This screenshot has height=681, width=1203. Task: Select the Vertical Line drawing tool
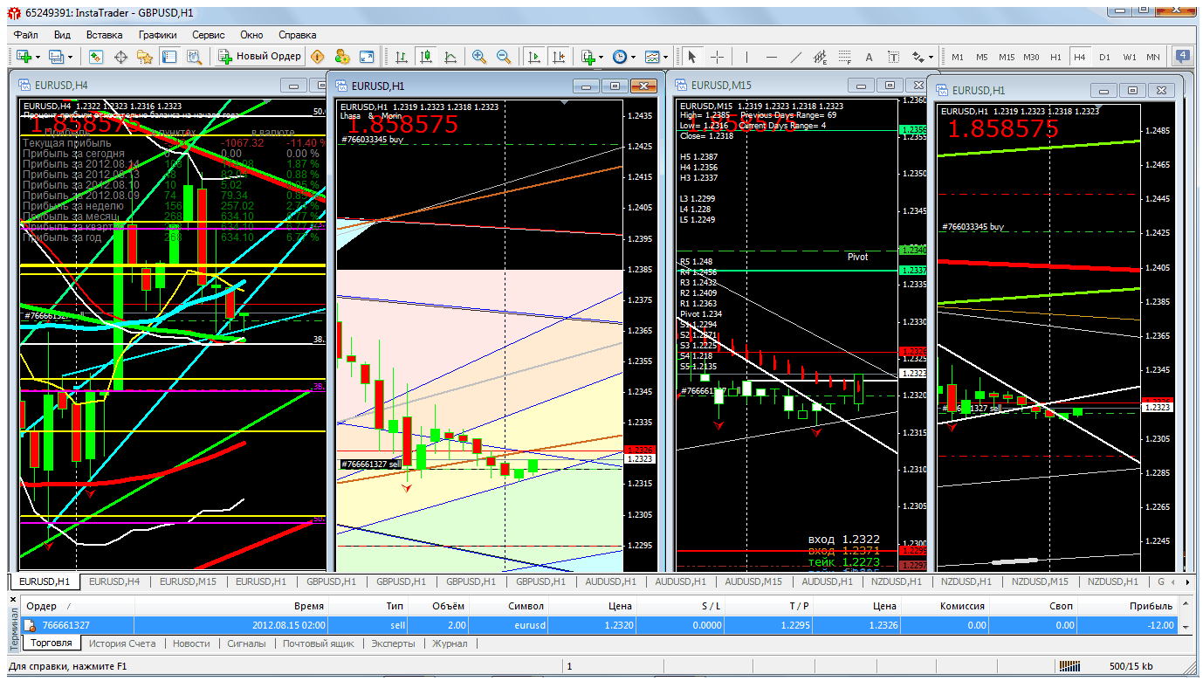747,57
